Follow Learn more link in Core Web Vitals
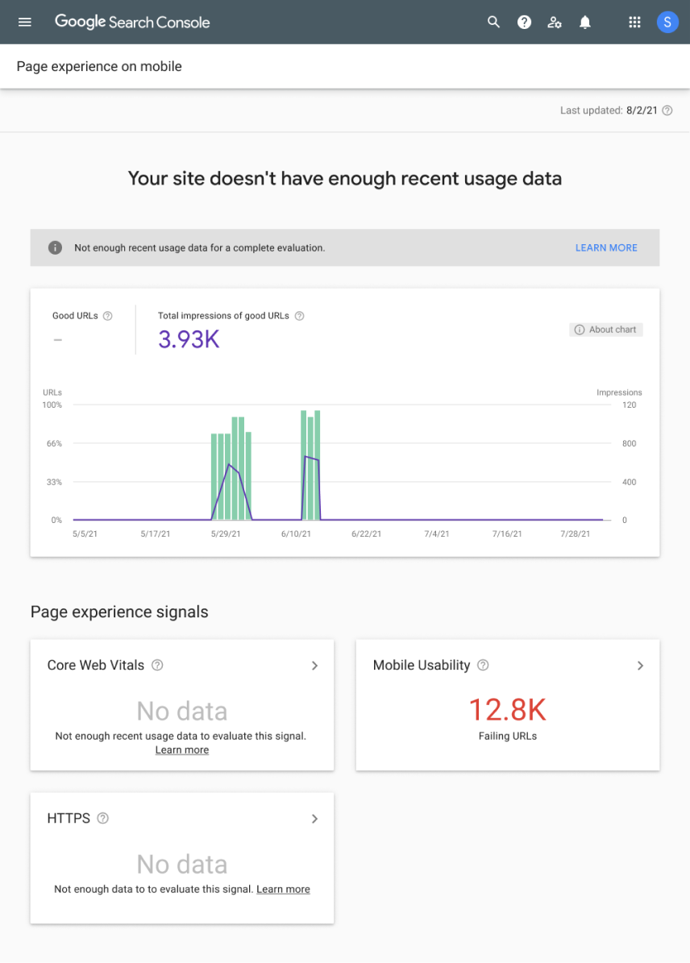The height and width of the screenshot is (963, 690). [x=182, y=750]
